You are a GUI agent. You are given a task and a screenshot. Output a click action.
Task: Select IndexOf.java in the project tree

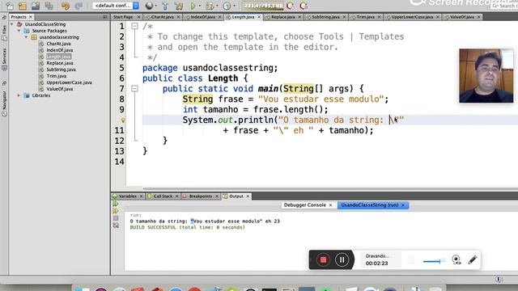59,50
